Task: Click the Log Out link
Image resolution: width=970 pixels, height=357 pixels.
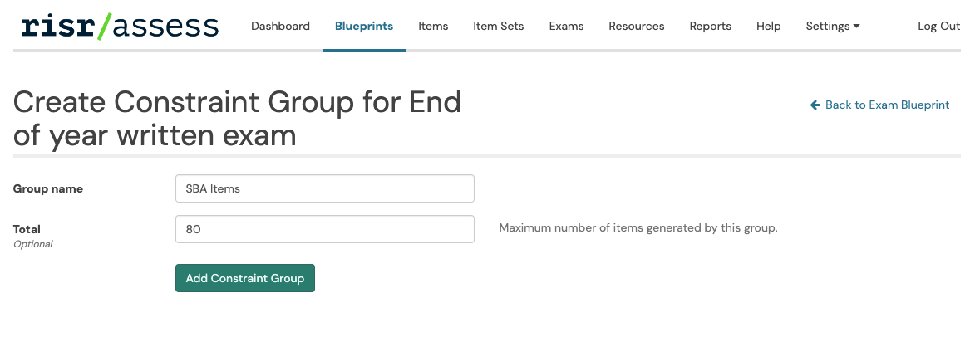Action: 939,26
